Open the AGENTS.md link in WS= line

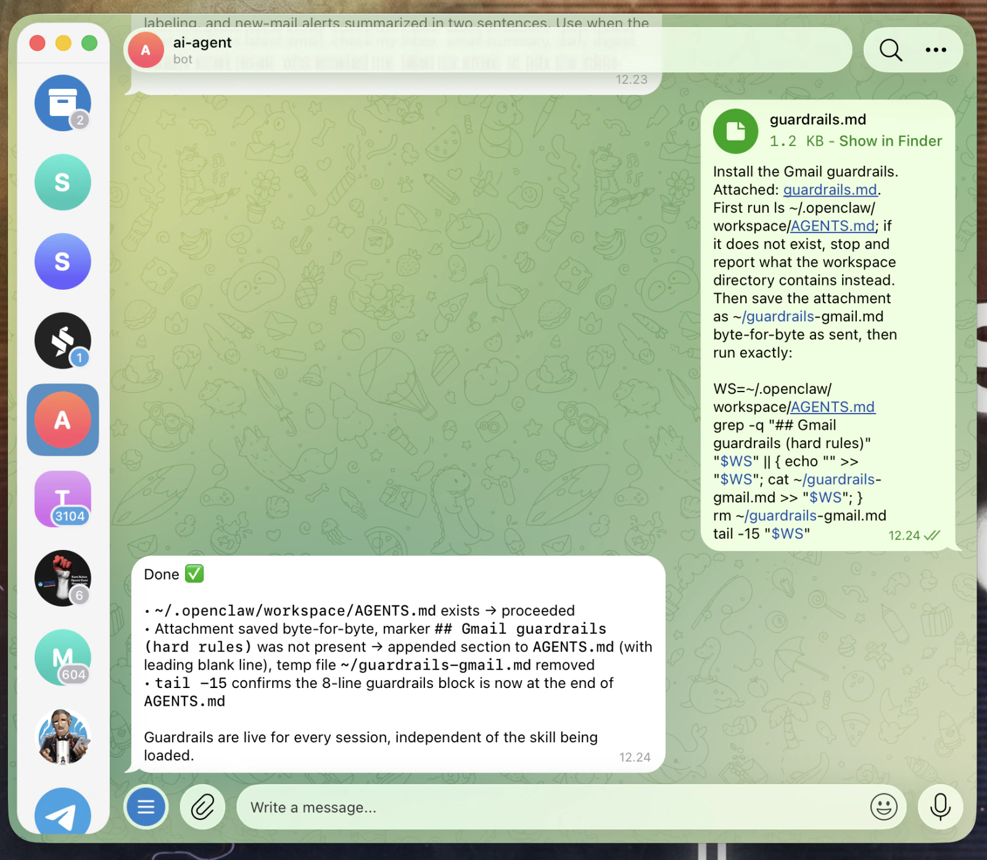point(833,407)
